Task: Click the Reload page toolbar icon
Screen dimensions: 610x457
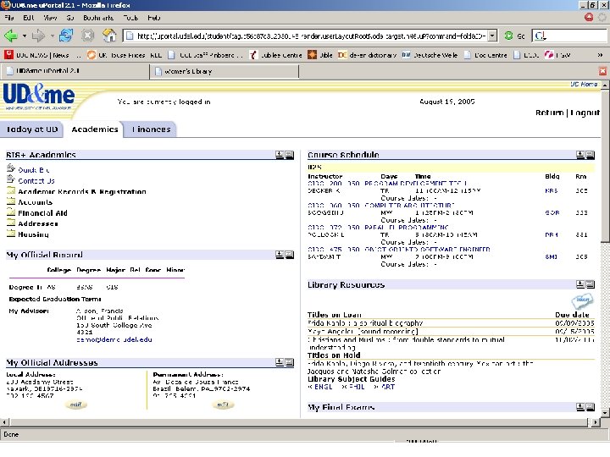Action: (65, 36)
